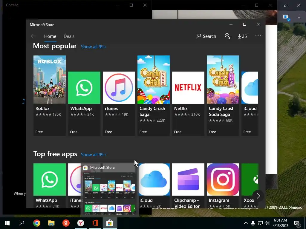
Task: Open Clipchamp Video Editor tile
Action: coord(188,185)
